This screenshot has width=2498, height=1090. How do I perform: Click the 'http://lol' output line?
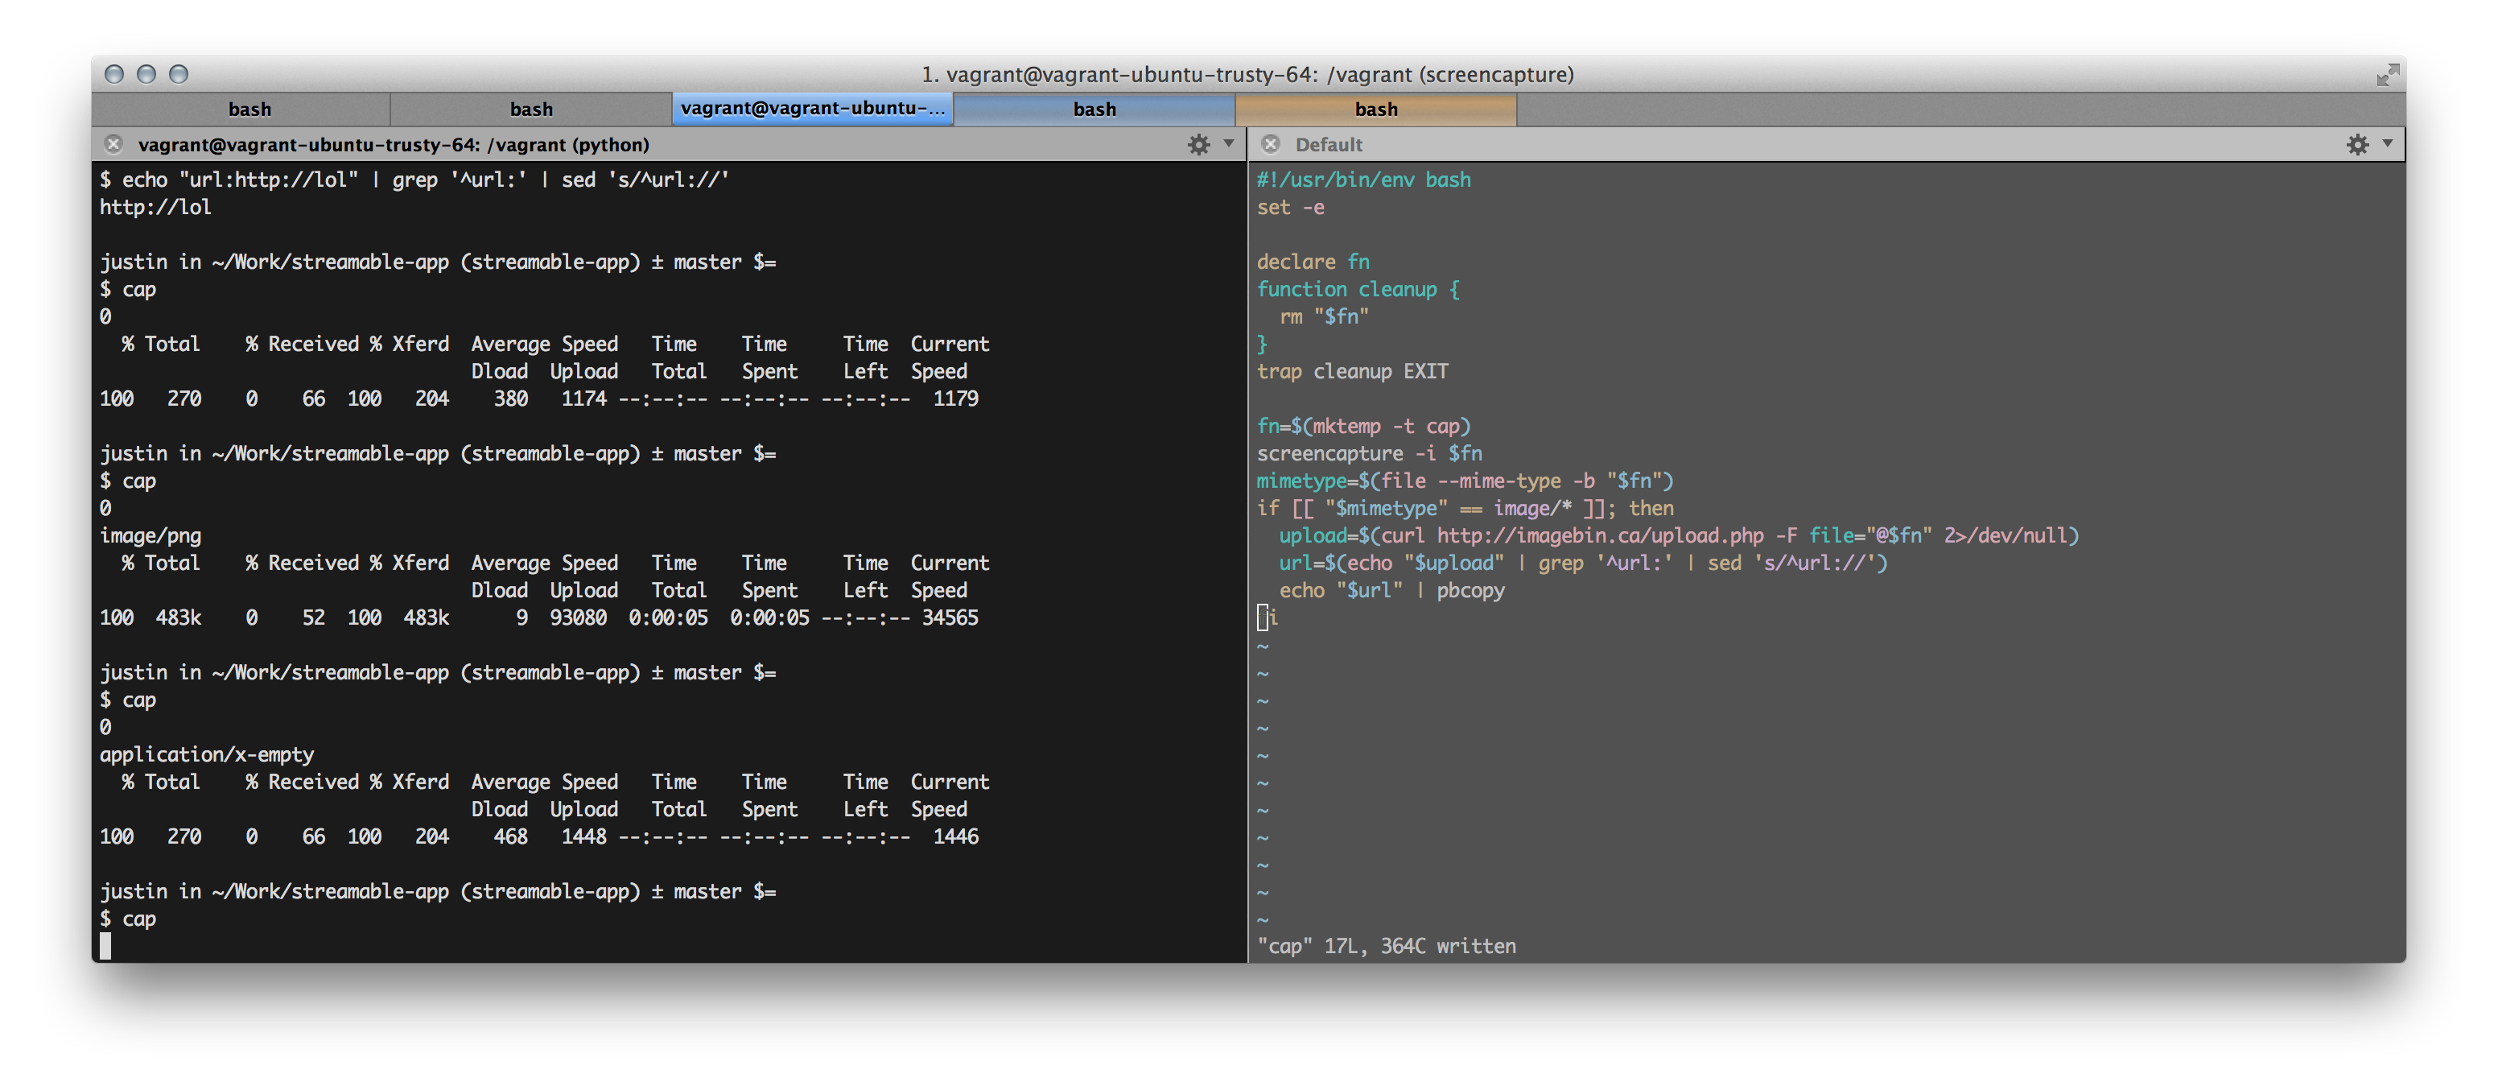coord(155,208)
